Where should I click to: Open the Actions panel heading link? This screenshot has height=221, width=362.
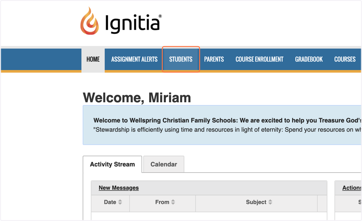(351, 188)
